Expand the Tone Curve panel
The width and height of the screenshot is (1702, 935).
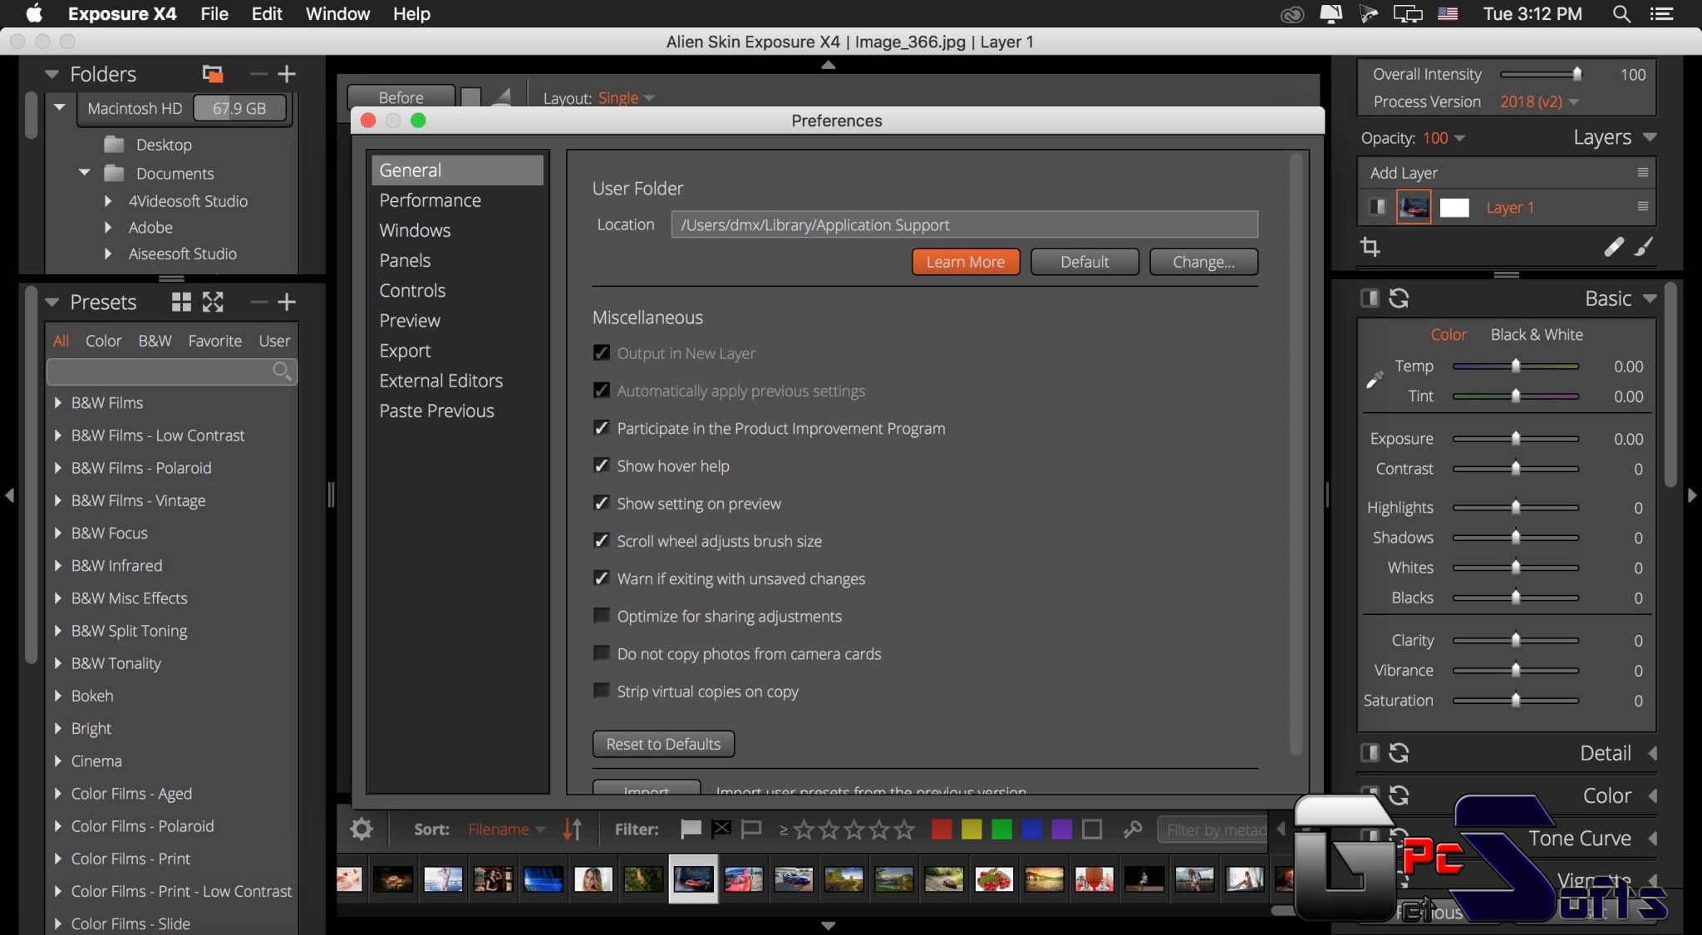[x=1652, y=839]
